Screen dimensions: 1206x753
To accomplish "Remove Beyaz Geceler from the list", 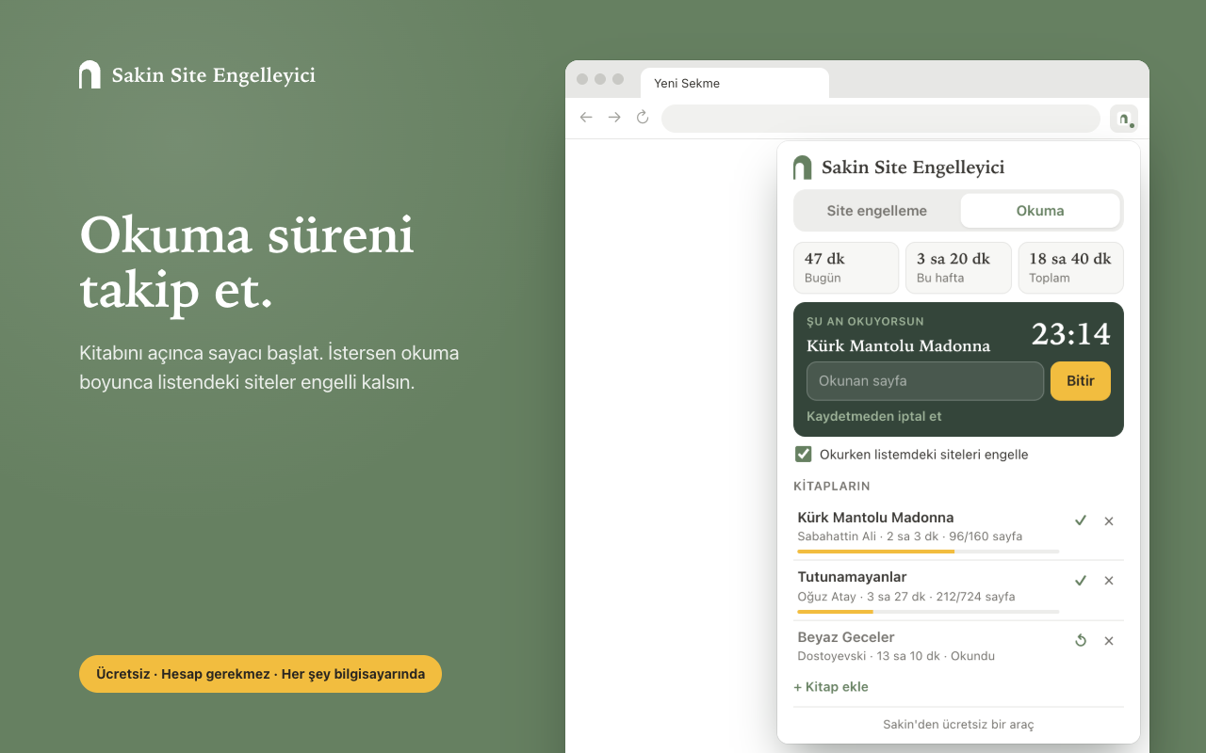I will [1109, 641].
